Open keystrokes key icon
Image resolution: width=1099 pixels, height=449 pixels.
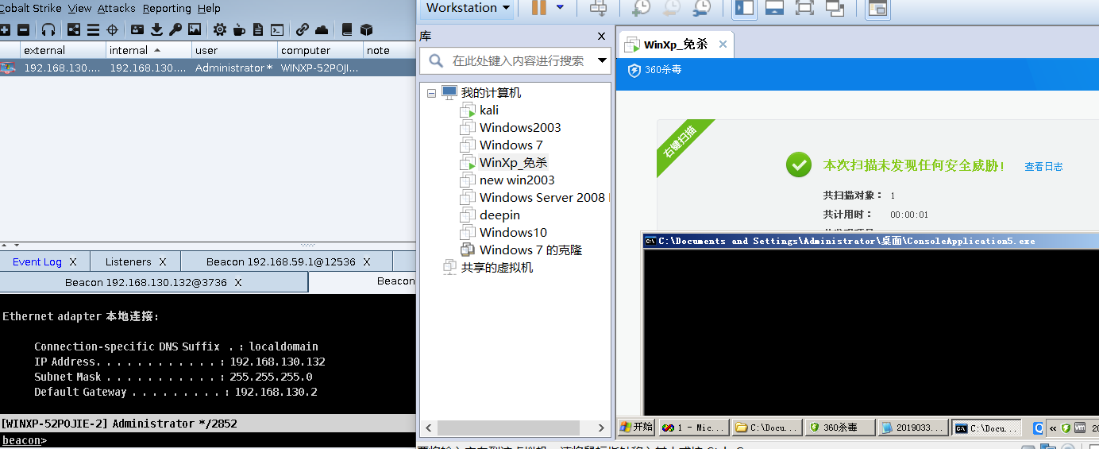coord(175,29)
